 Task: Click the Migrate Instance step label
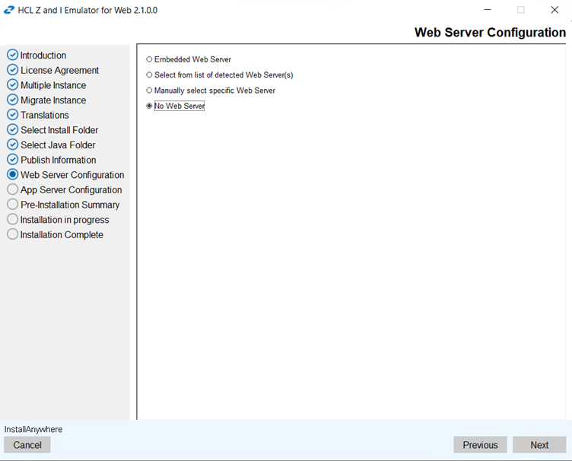click(x=53, y=100)
